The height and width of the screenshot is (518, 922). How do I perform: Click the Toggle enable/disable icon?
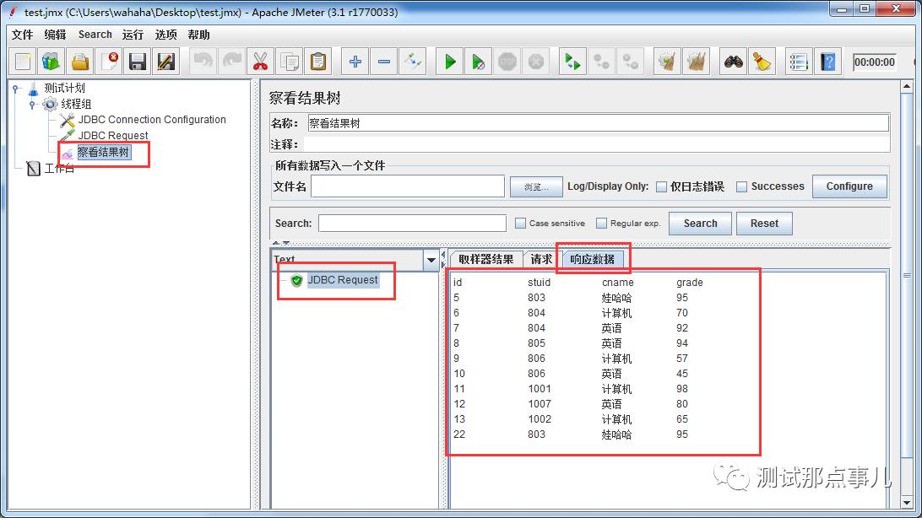click(412, 62)
